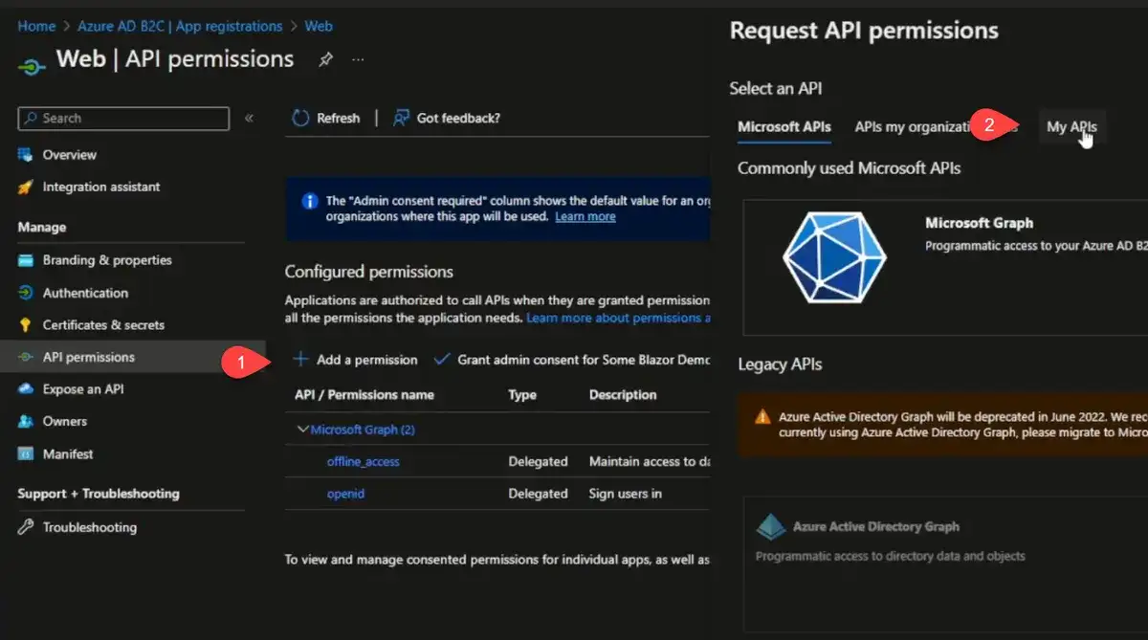Click Grant admin consent for Some Blazor Demo
The image size is (1148, 640).
click(x=572, y=360)
